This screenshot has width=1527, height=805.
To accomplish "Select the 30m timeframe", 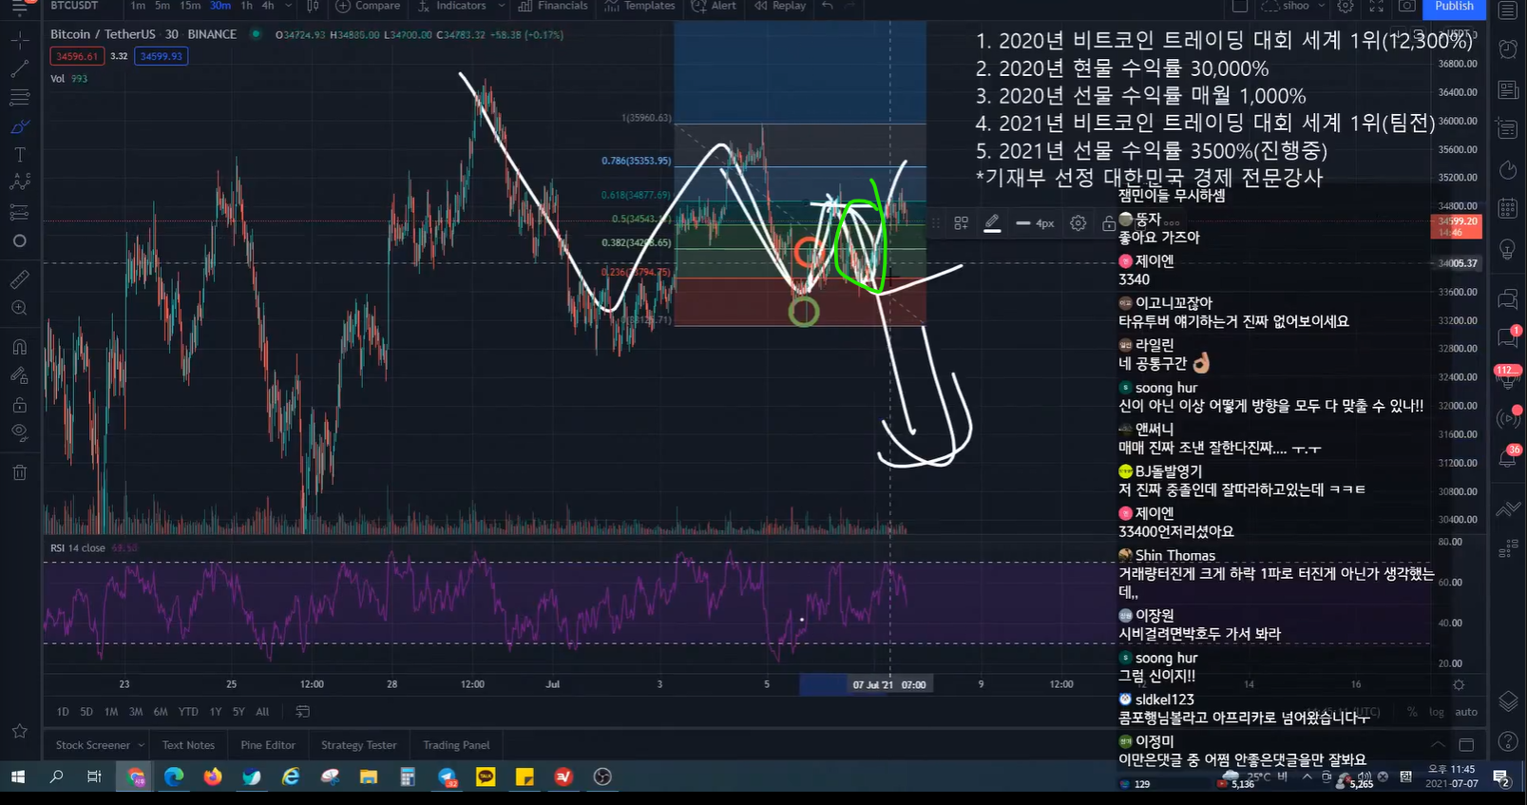I will (220, 6).
